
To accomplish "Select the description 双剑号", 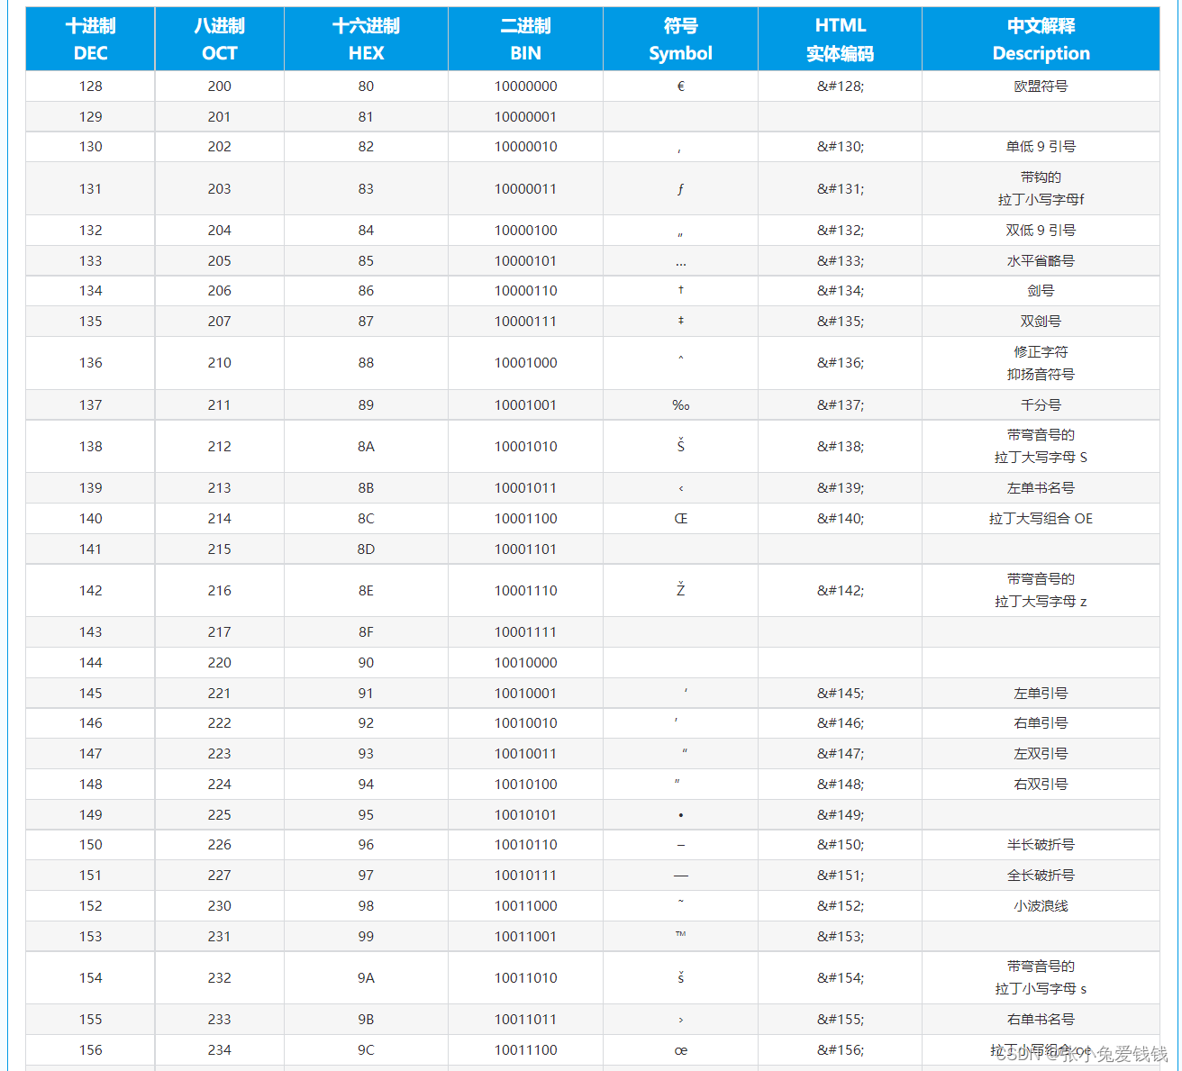I will coord(1041,322).
